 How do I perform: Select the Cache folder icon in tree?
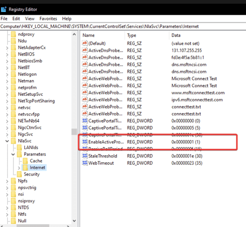(25, 161)
